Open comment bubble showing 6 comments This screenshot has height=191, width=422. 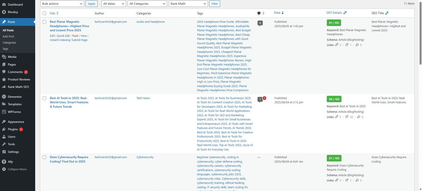[260, 23]
